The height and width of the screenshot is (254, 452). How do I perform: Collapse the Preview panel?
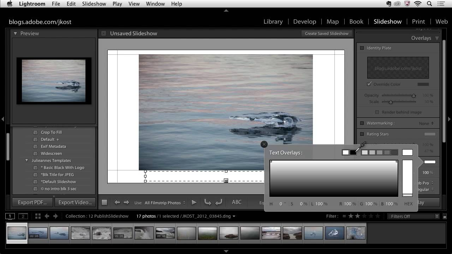click(16, 34)
